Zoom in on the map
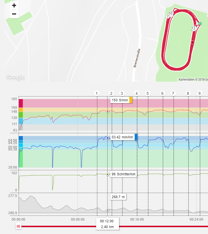 [14, 5]
